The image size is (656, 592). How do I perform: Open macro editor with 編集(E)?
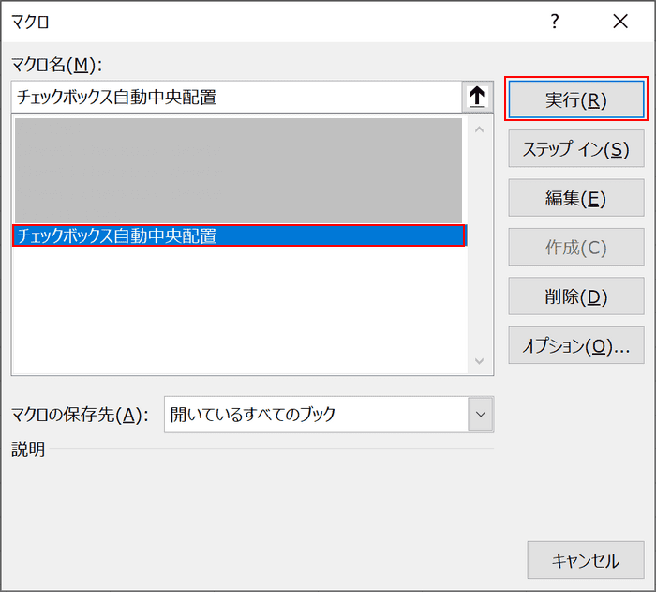point(576,198)
